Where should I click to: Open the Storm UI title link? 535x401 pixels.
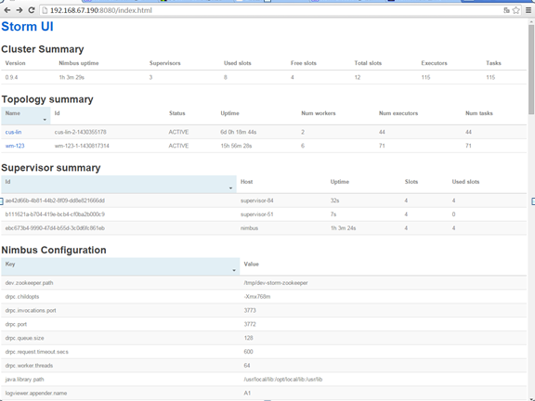pyautogui.click(x=27, y=27)
